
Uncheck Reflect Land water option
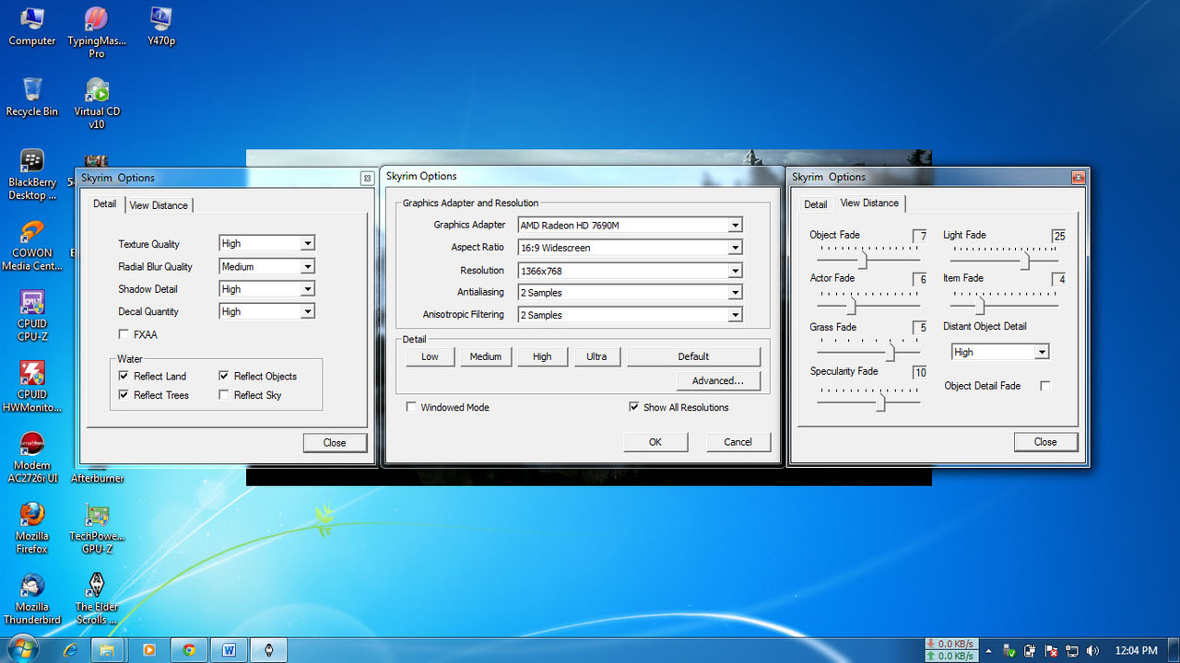click(x=124, y=376)
